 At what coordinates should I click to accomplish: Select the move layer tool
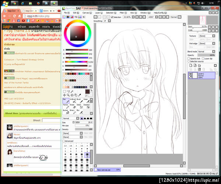click(x=64, y=95)
